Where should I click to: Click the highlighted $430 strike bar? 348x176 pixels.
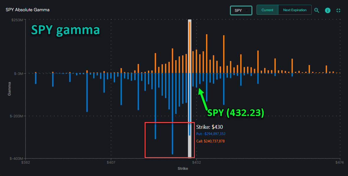point(189,89)
